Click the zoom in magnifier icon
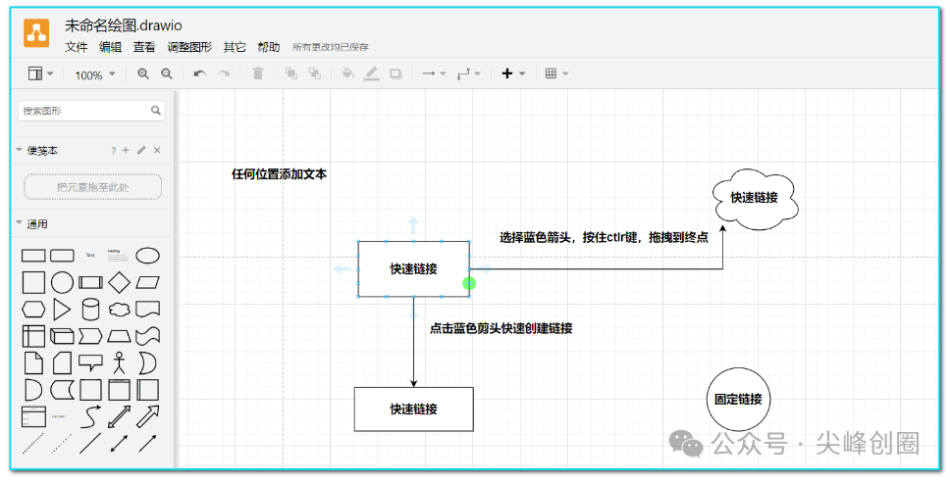The image size is (950, 481). 143,73
